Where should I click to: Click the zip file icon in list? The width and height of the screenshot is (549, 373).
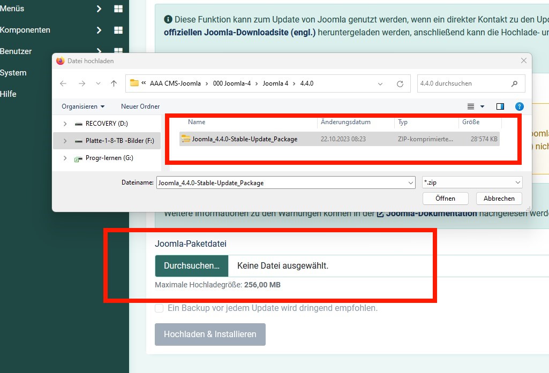[x=185, y=139]
